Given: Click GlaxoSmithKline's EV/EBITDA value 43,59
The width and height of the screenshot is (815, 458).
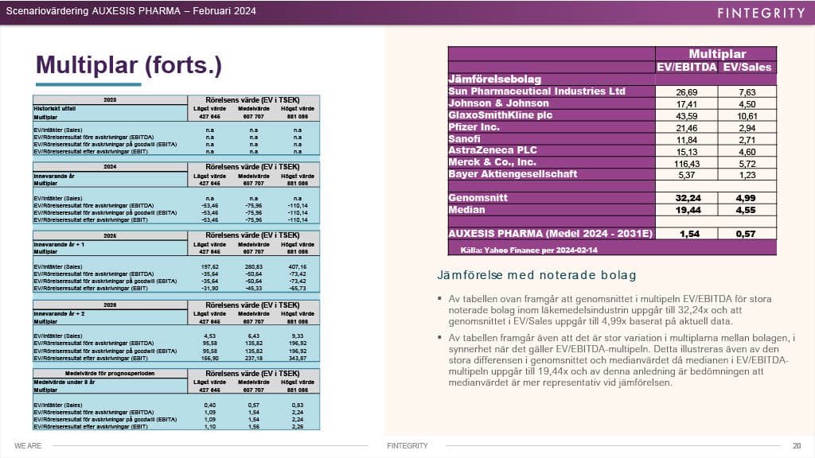Looking at the screenshot, I should pyautogui.click(x=687, y=116).
